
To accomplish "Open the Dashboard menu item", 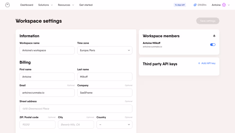I will (x=27, y=5).
